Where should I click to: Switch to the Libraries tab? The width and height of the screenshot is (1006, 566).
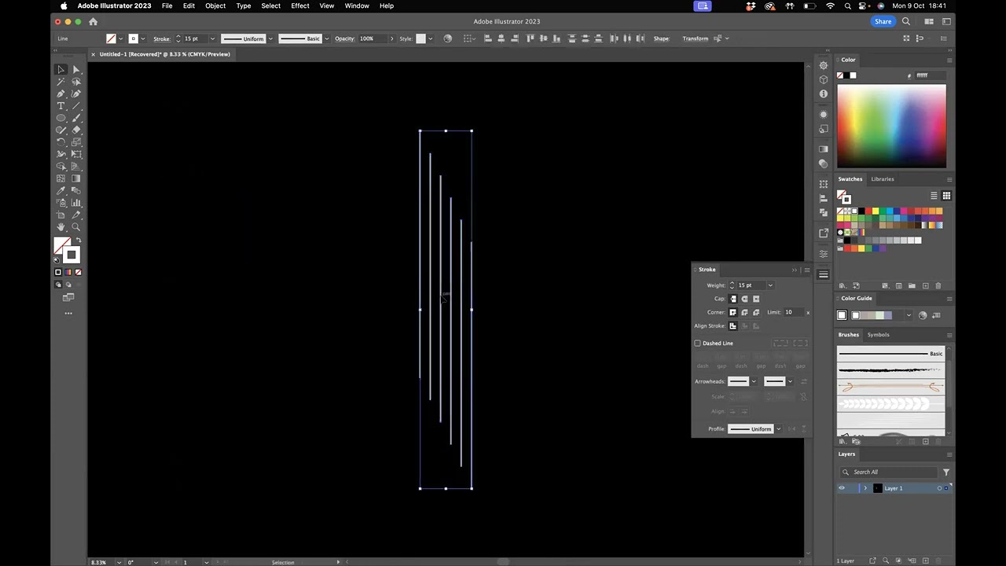pos(882,179)
